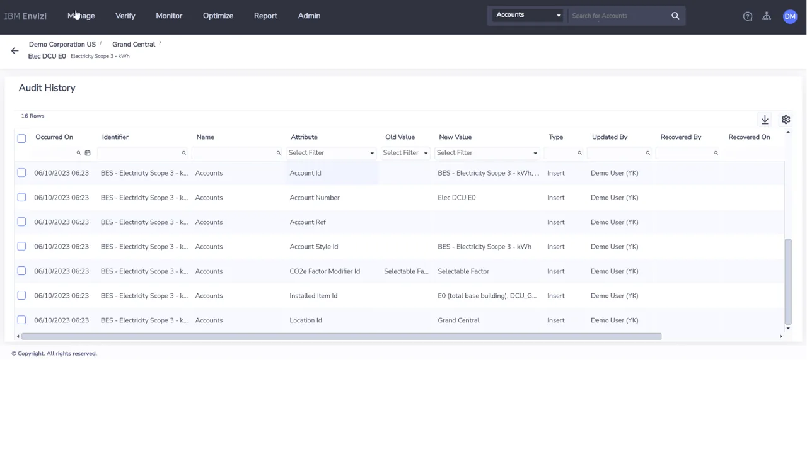Image resolution: width=807 pixels, height=457 pixels.
Task: Check the Installed Item Id row checkbox
Action: (x=21, y=295)
